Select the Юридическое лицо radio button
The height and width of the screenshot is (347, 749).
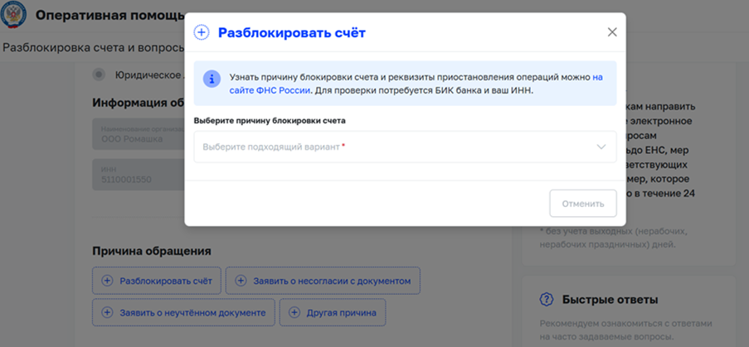tap(100, 75)
